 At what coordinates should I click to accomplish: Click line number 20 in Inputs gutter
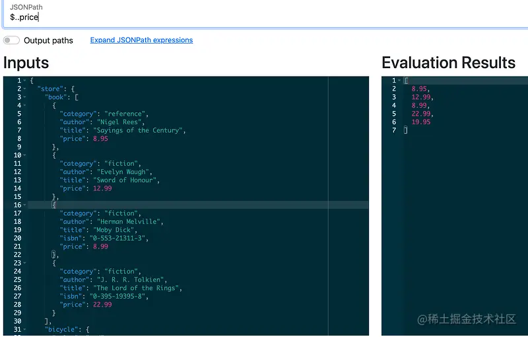pos(18,239)
